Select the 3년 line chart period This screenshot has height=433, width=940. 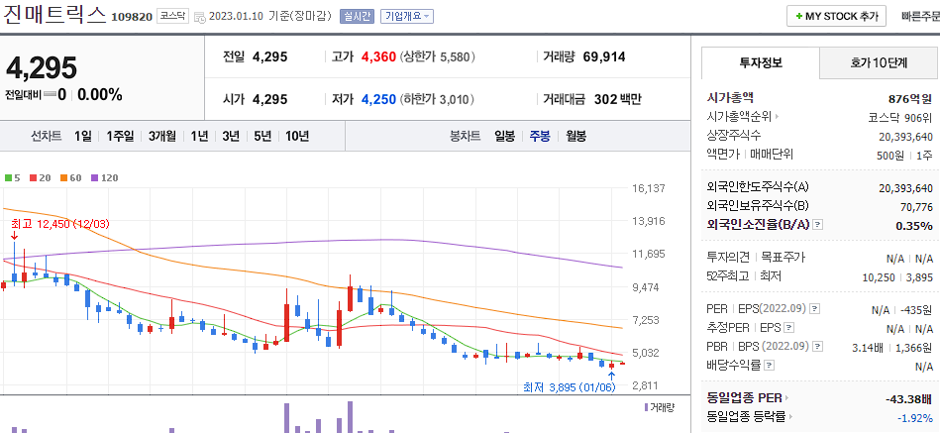(230, 136)
